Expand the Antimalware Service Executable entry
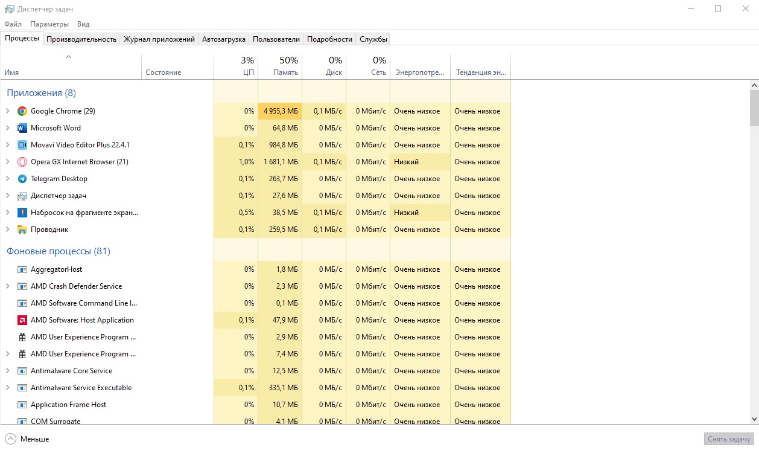Image resolution: width=759 pixels, height=453 pixels. [x=8, y=388]
